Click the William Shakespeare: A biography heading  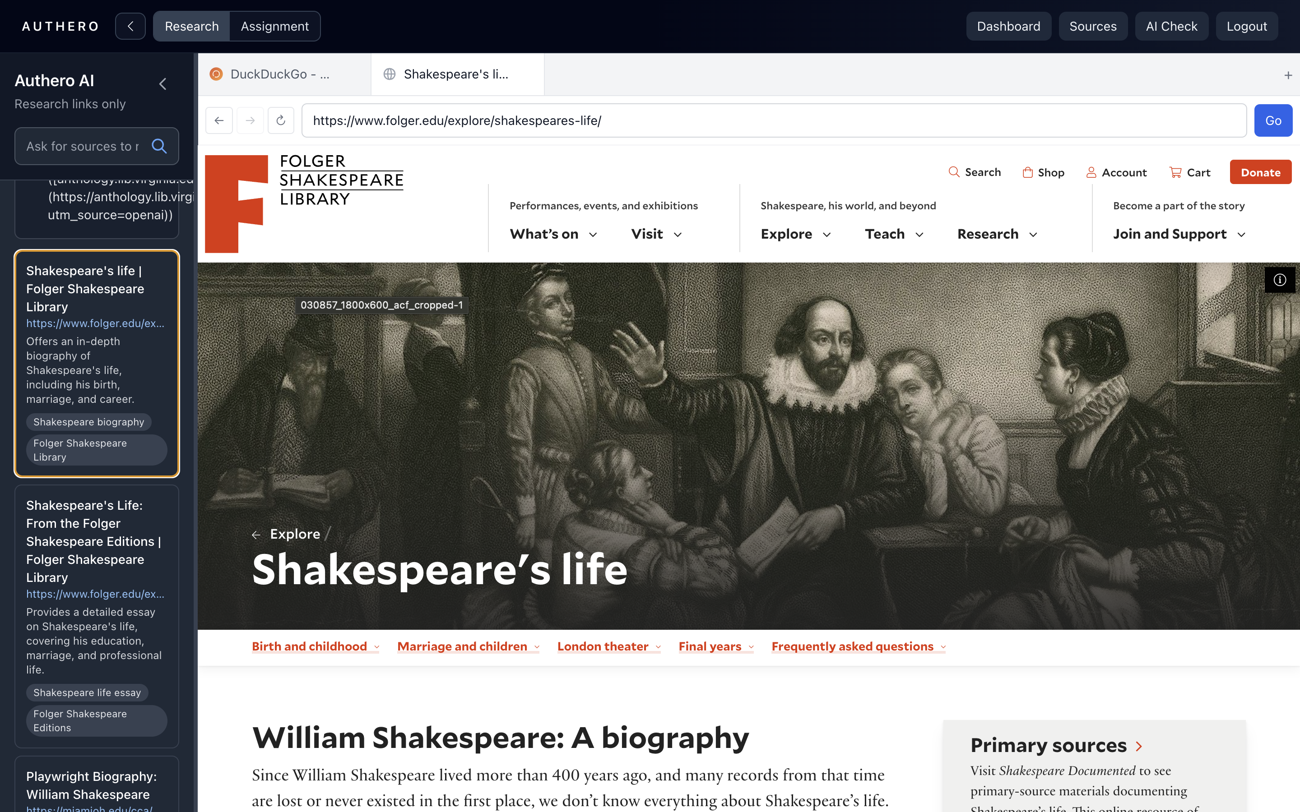pyautogui.click(x=500, y=738)
